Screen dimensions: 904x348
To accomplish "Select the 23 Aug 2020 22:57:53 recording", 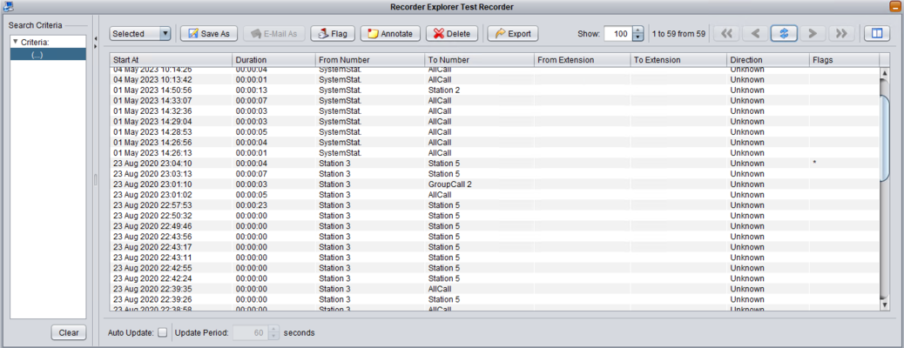I will click(495, 205).
